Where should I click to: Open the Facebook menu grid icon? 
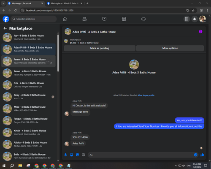point(187,19)
